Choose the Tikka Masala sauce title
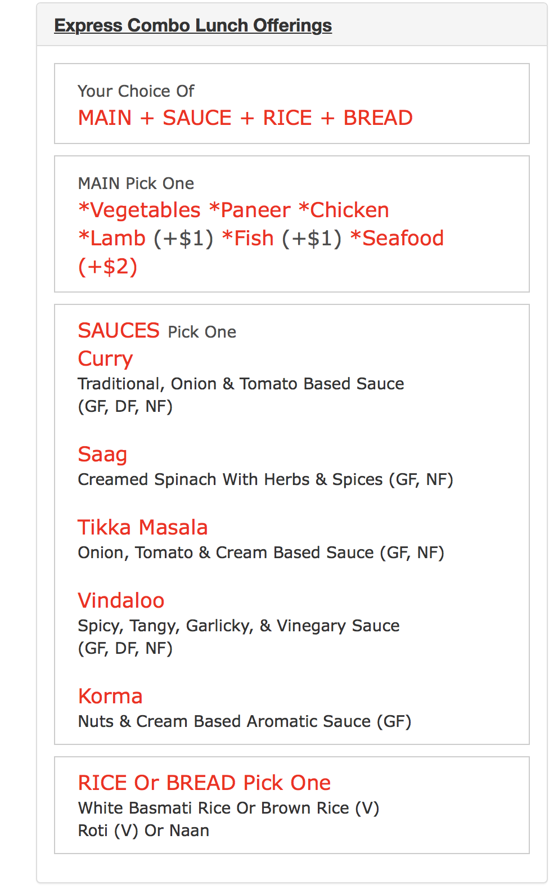This screenshot has height=889, width=558. pyautogui.click(x=143, y=527)
